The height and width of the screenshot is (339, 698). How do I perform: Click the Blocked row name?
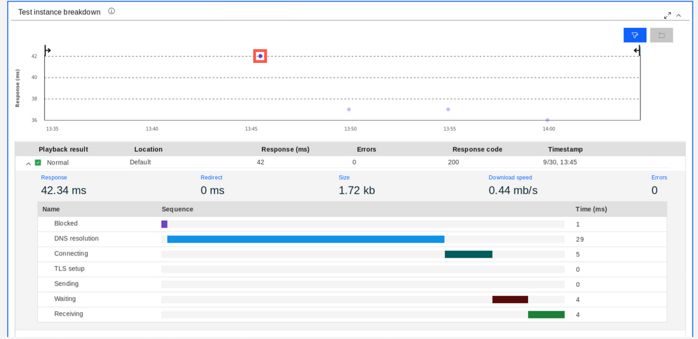point(66,223)
